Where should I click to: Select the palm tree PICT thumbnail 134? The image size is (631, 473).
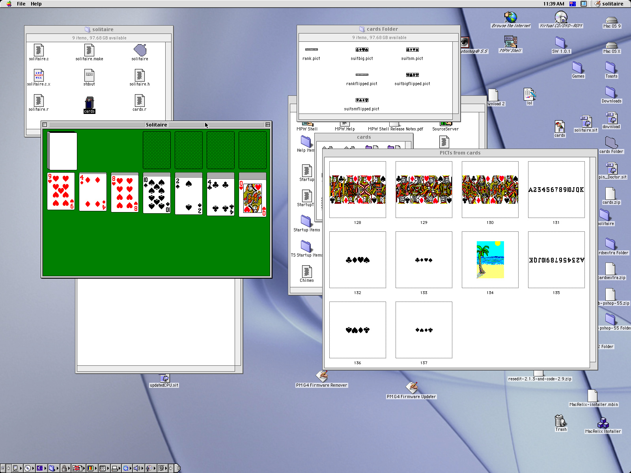(490, 260)
